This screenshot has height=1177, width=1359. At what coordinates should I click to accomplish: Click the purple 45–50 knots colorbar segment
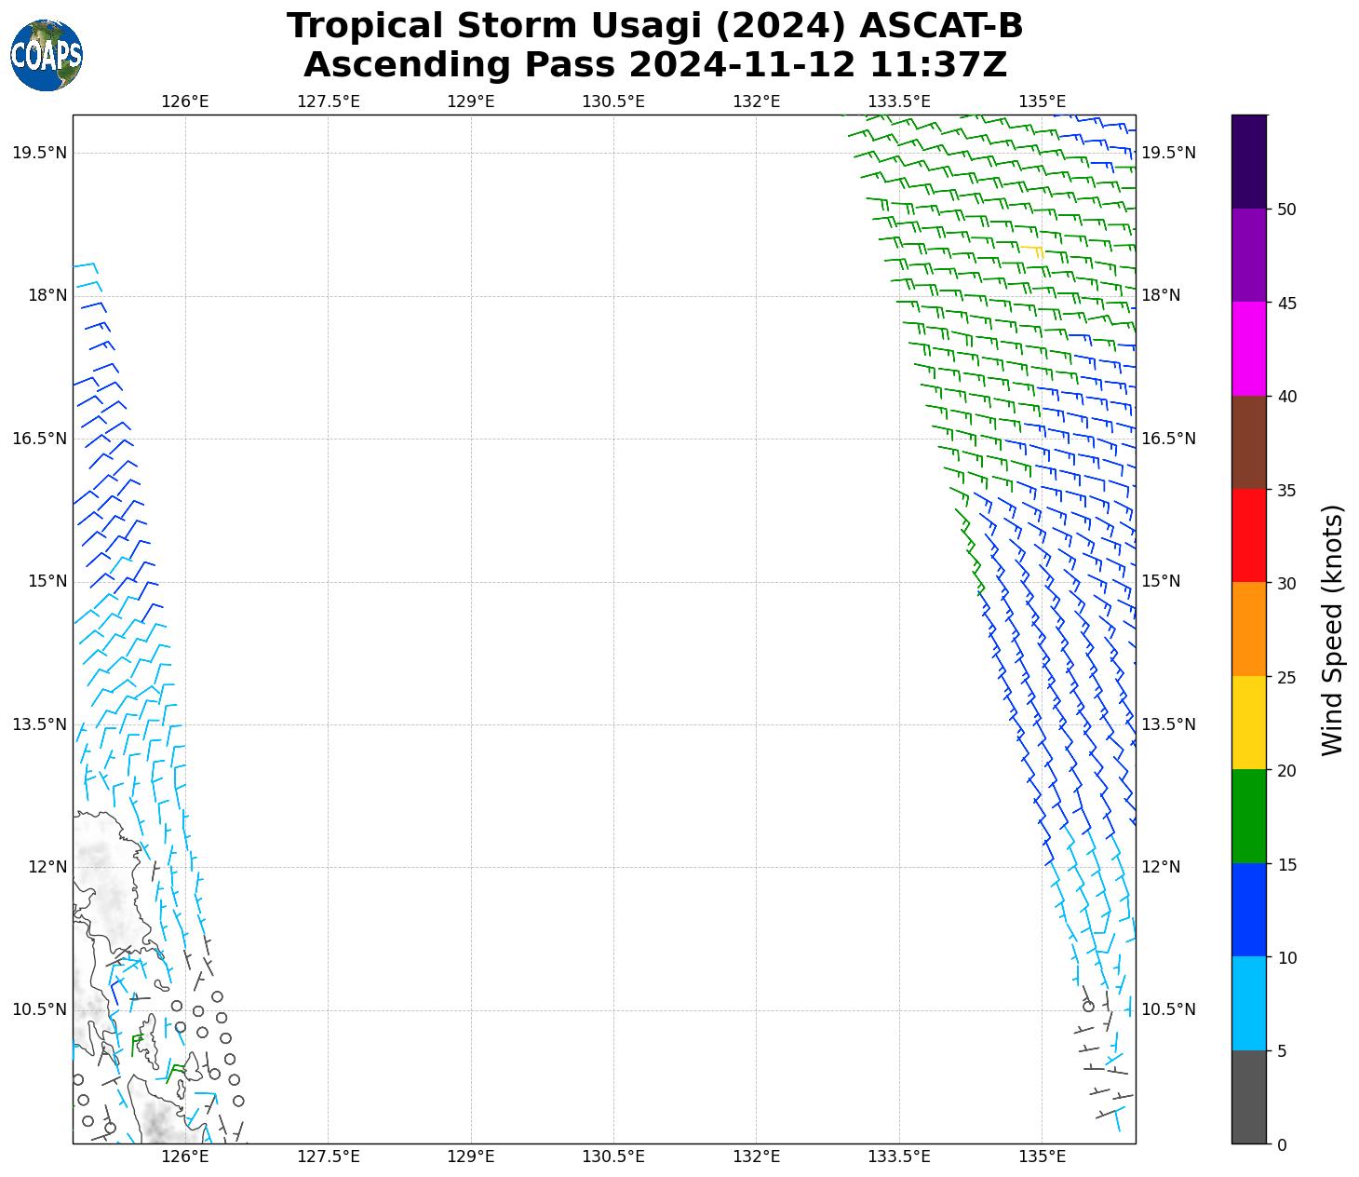tap(1248, 255)
